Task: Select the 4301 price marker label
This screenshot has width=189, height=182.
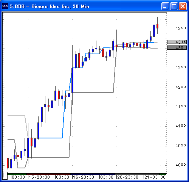Action: point(177,48)
